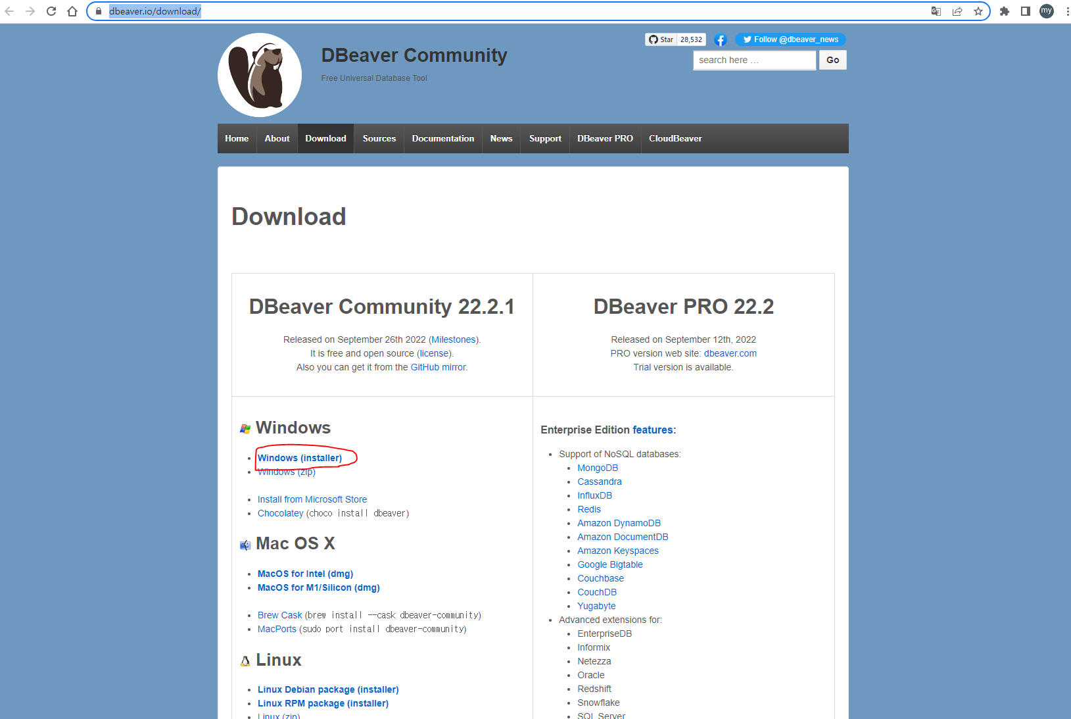Open the profile avatar menu
The height and width of the screenshot is (719, 1071).
click(1047, 11)
